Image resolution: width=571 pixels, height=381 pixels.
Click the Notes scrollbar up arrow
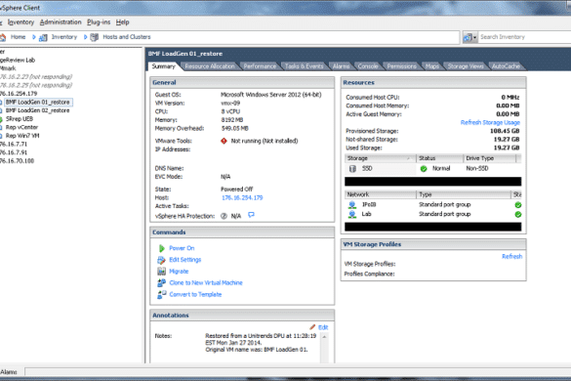(324, 337)
